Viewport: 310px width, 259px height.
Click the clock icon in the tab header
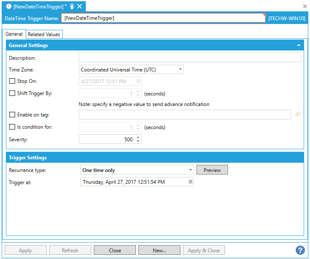tap(8, 6)
